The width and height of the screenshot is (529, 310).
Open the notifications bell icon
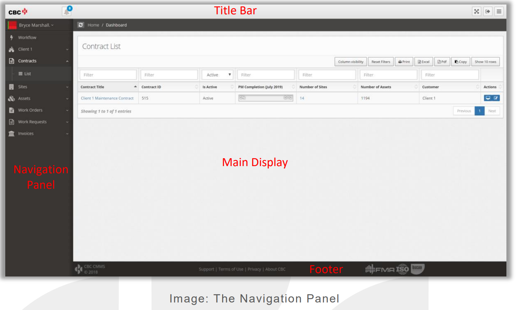[x=67, y=11]
